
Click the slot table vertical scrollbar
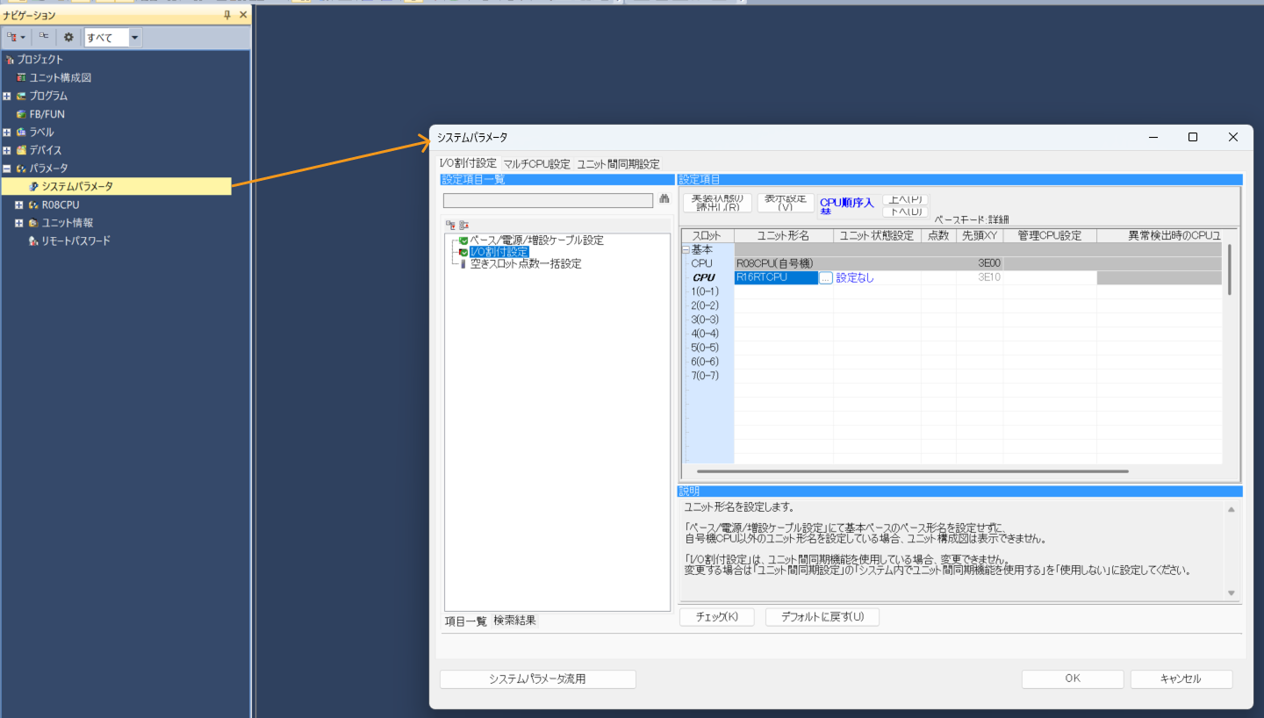pos(1230,269)
